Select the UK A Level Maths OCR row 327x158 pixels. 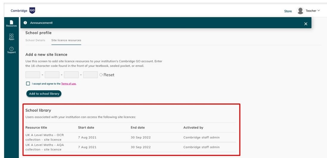131,138
